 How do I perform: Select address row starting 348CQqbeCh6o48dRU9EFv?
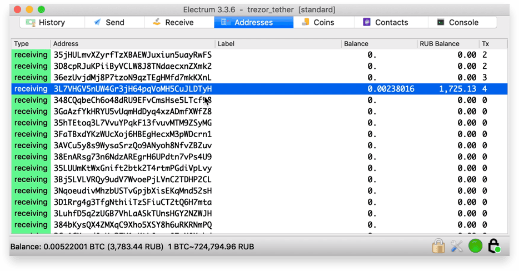pos(132,100)
